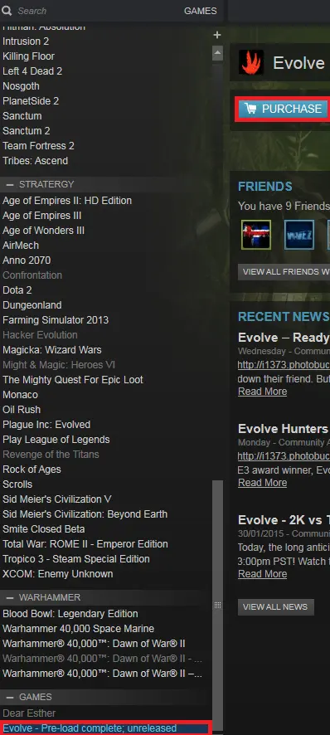The image size is (330, 735).
Task: Select Age of Empires III
Action: [41, 216]
